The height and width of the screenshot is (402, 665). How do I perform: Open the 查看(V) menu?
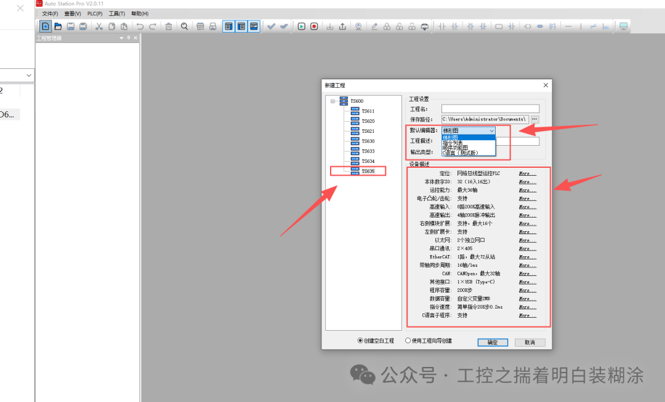[73, 14]
